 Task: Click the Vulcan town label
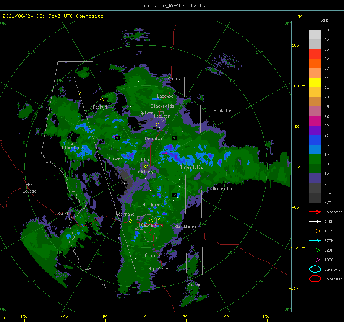(x=195, y=284)
